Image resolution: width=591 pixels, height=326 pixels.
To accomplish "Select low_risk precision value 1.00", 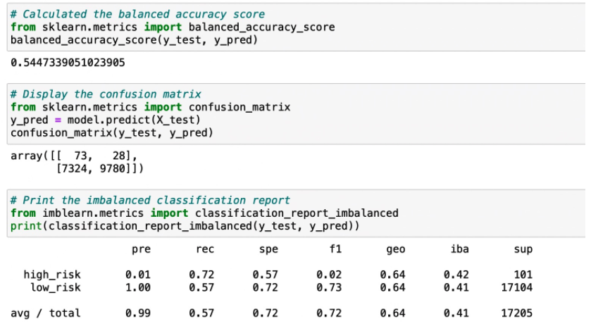I will (138, 287).
